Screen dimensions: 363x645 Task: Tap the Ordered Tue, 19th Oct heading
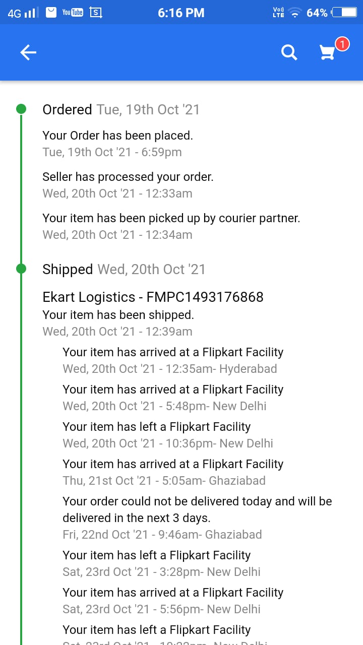[x=121, y=109]
